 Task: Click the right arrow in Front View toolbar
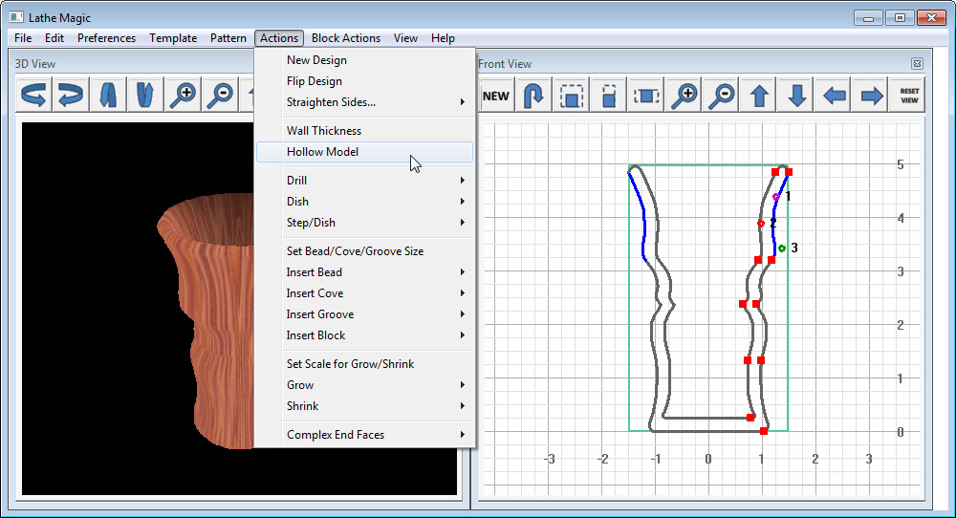click(x=872, y=96)
